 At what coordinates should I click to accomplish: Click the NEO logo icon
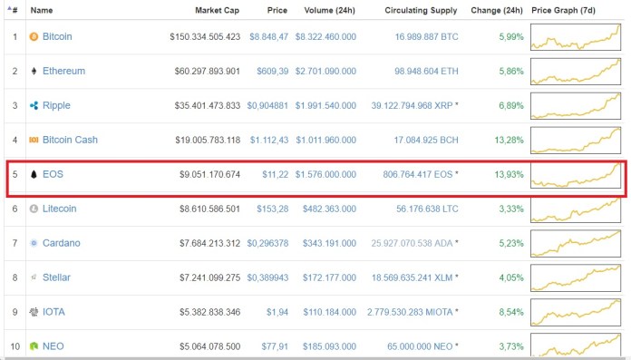[x=34, y=346]
